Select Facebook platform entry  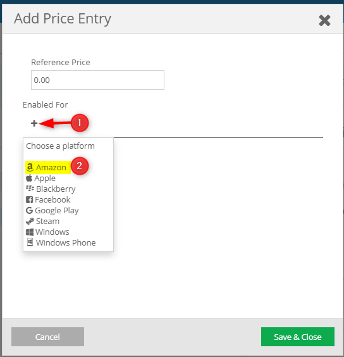click(48, 199)
